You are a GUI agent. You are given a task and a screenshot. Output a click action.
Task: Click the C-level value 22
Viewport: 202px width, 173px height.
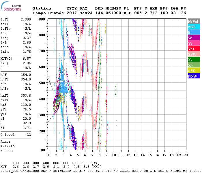pos(29,135)
